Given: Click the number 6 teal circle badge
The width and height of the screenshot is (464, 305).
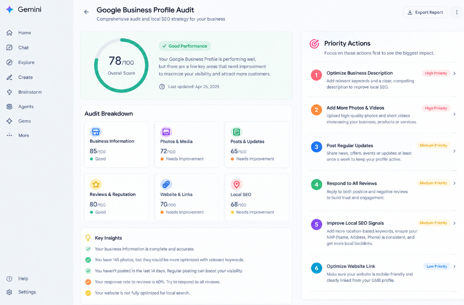Looking at the screenshot, I should (316, 268).
